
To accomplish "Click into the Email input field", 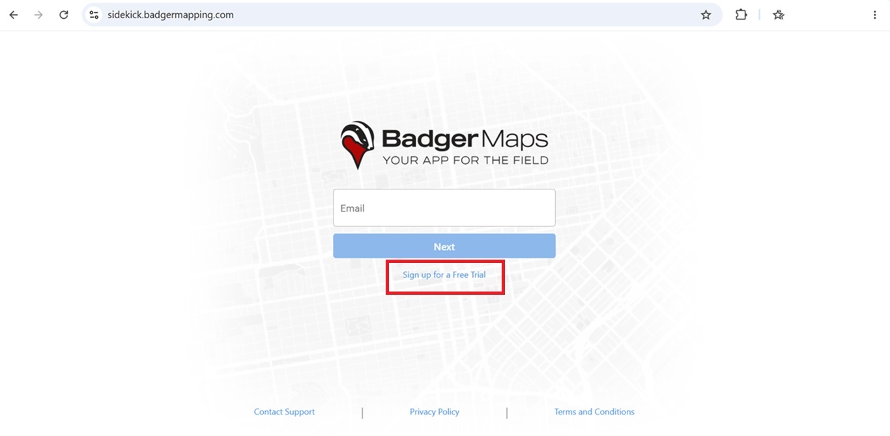I will pos(444,208).
